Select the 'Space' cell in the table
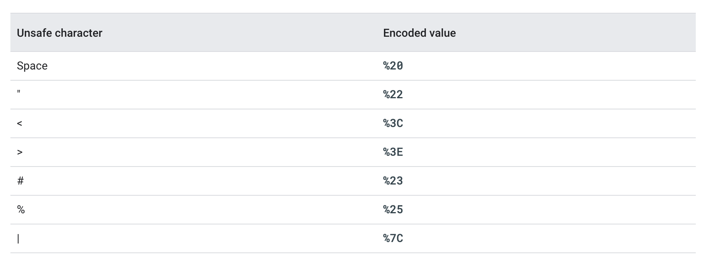The image size is (707, 262). pos(32,66)
